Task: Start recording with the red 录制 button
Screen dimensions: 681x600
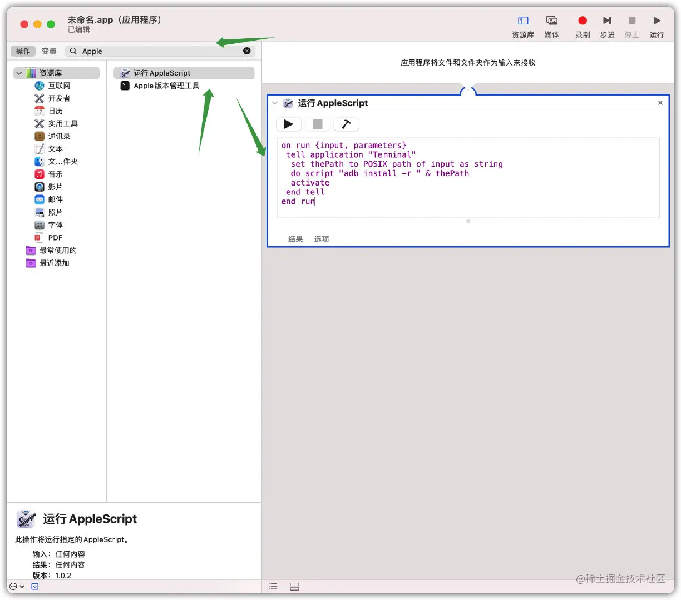Action: tap(583, 21)
